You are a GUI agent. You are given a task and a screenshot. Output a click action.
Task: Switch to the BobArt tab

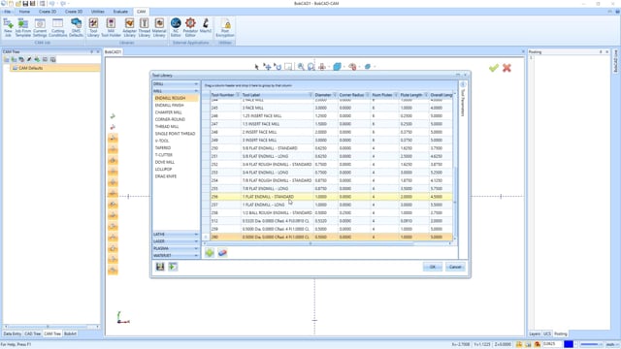pyautogui.click(x=70, y=333)
